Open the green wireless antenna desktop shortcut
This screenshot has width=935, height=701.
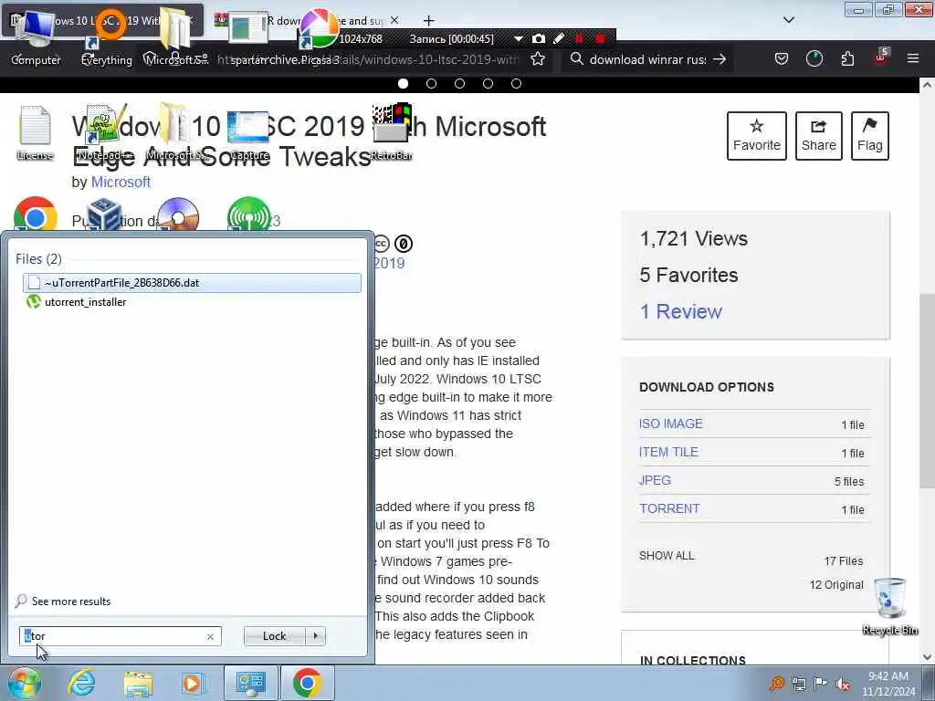pyautogui.click(x=248, y=214)
